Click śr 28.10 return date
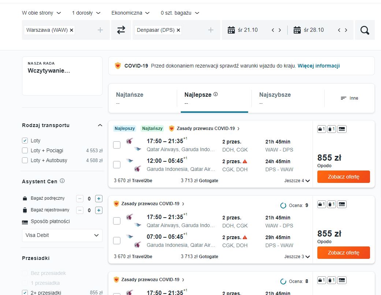The height and width of the screenshot is (295, 381). pyautogui.click(x=314, y=30)
